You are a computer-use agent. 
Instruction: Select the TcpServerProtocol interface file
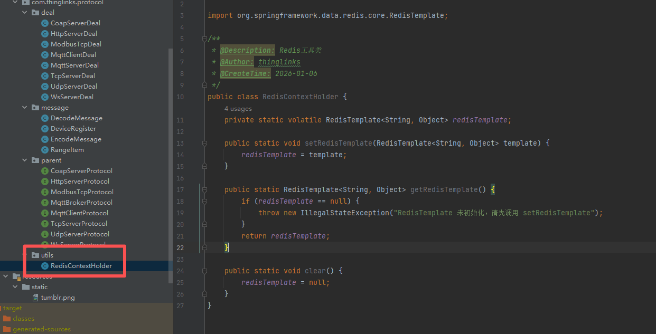tap(79, 224)
